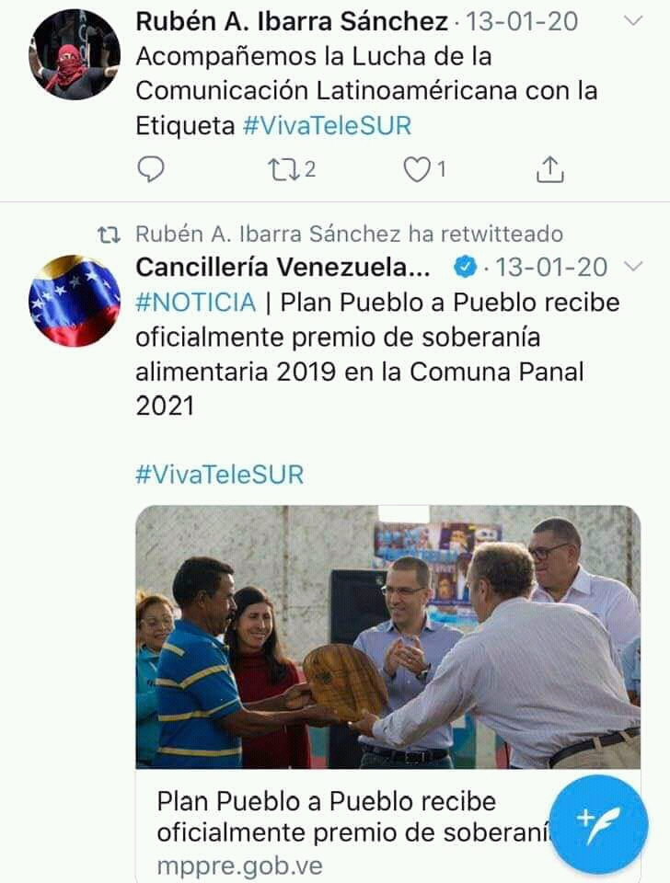Open the #NOTICIA hashtag
670x883 pixels.
click(195, 303)
